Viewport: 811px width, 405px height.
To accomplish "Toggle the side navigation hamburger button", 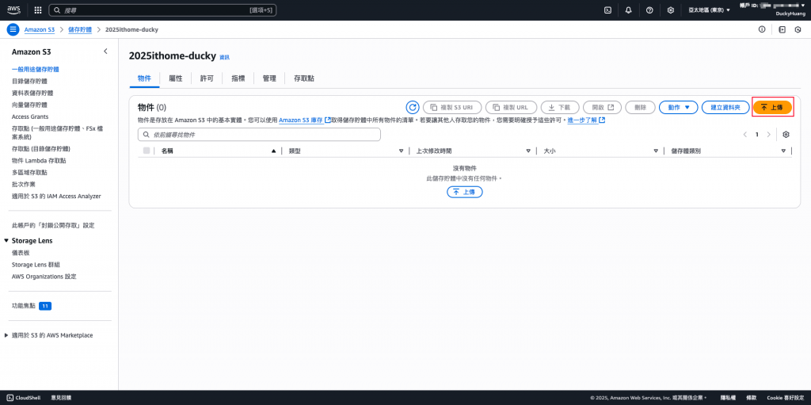I will pos(13,29).
